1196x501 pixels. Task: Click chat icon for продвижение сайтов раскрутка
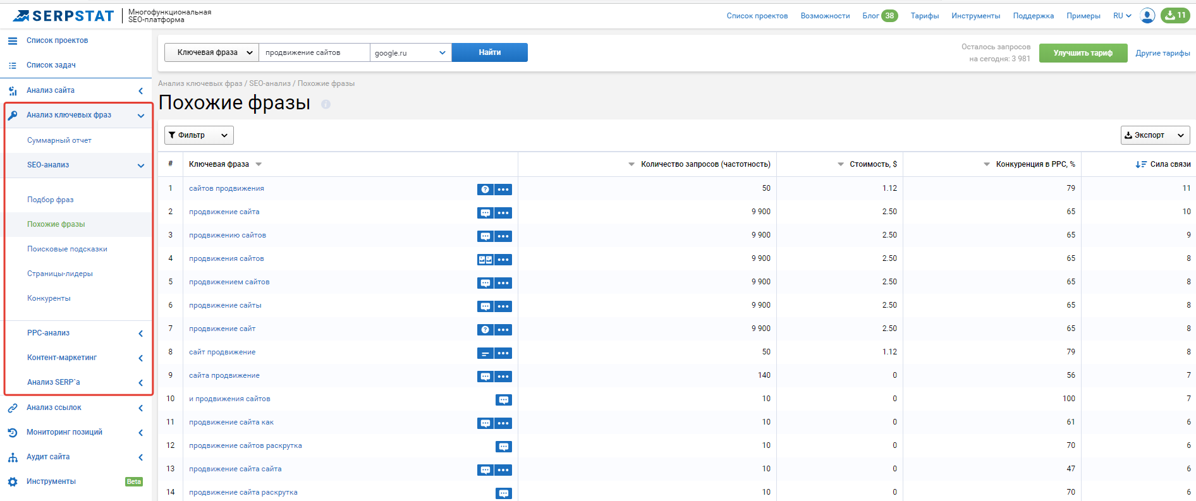point(504,447)
